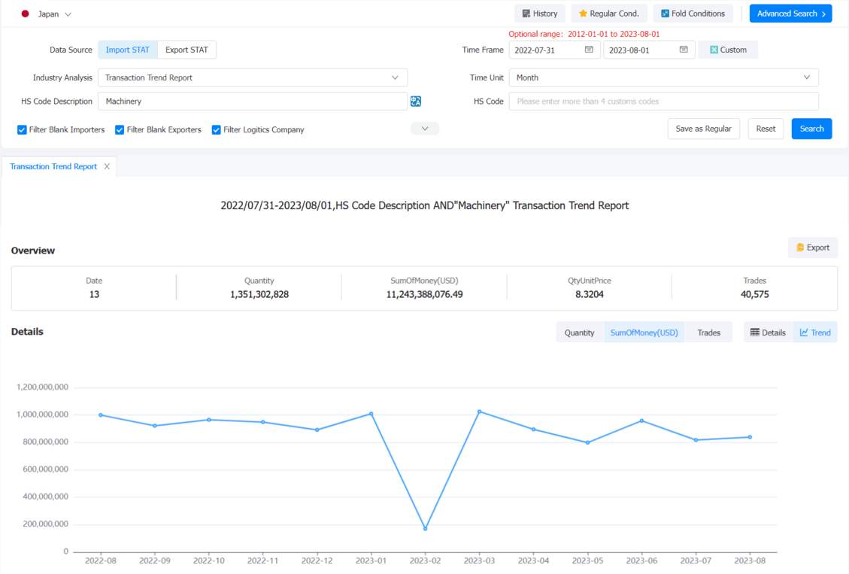Toggle Filter Logitics Company checkbox
Image resolution: width=849 pixels, height=574 pixels.
(216, 130)
